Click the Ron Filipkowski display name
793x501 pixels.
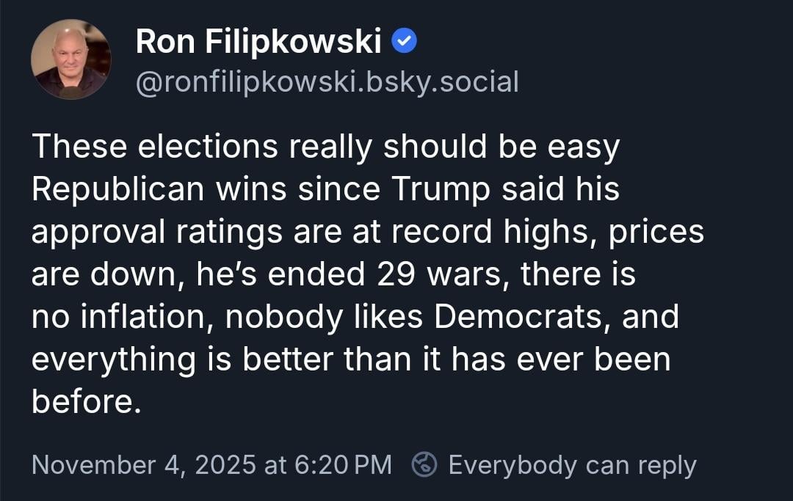(x=258, y=43)
